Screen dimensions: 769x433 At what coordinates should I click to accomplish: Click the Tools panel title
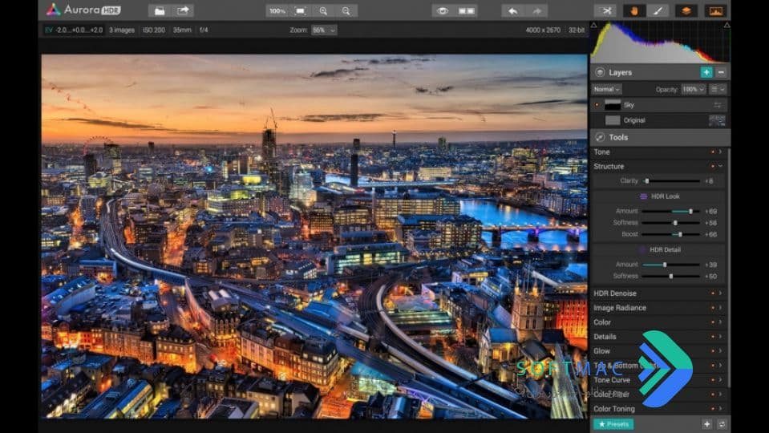[x=618, y=137]
